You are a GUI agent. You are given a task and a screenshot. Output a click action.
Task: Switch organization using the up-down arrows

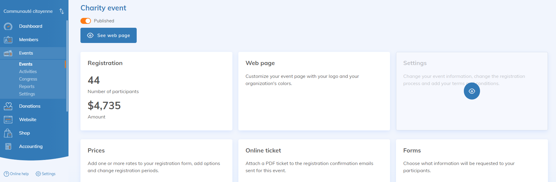tap(62, 11)
